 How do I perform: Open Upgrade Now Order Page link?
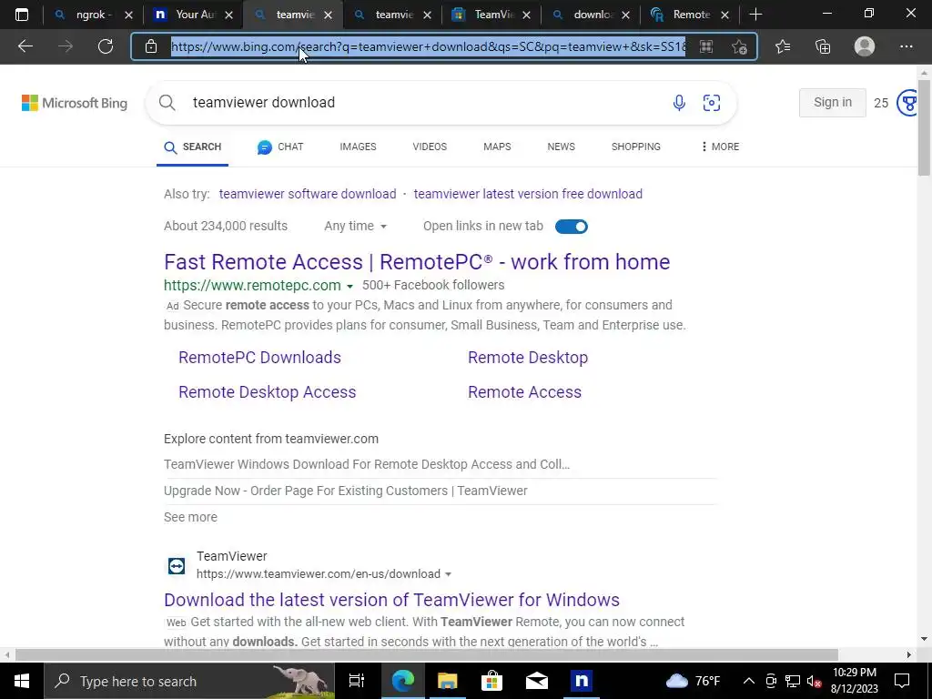click(345, 491)
